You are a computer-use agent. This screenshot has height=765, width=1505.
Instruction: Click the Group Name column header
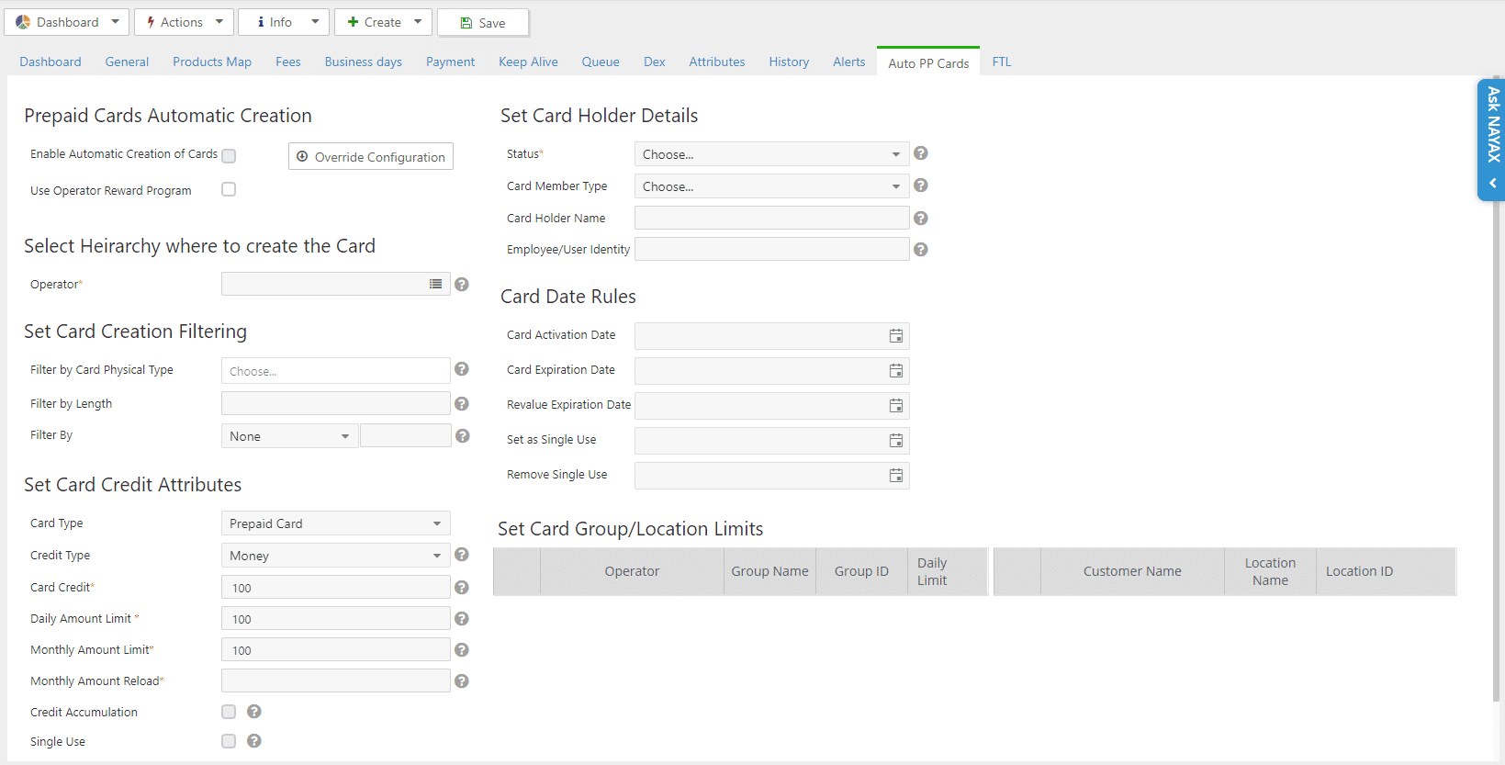click(x=769, y=571)
